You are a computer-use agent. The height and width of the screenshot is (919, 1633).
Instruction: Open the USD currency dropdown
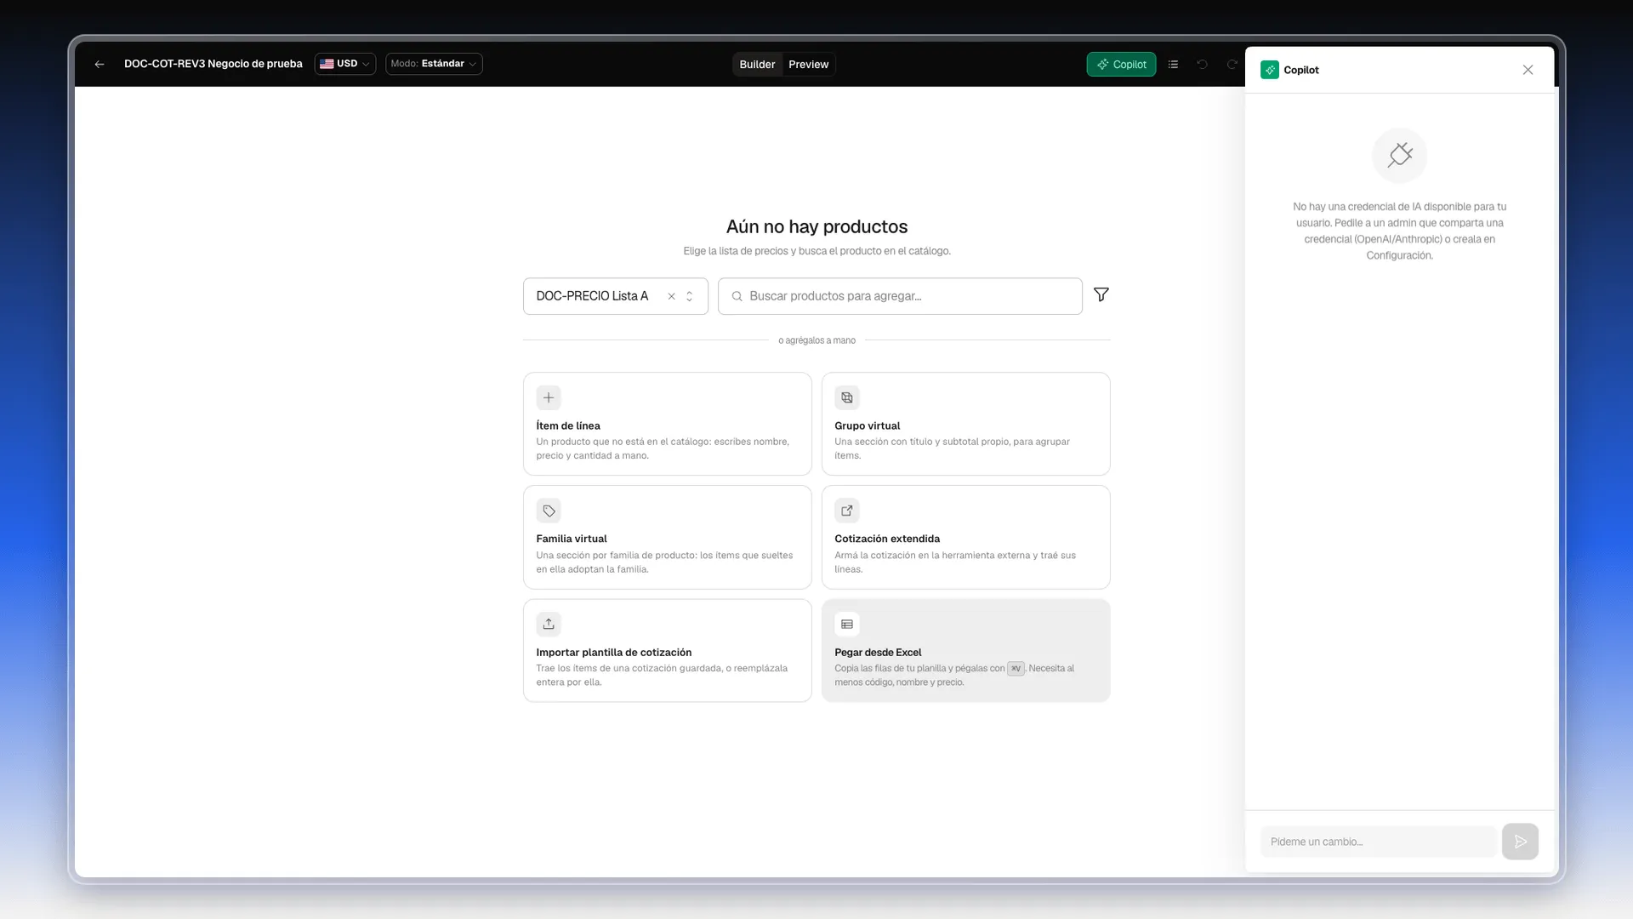[345, 64]
